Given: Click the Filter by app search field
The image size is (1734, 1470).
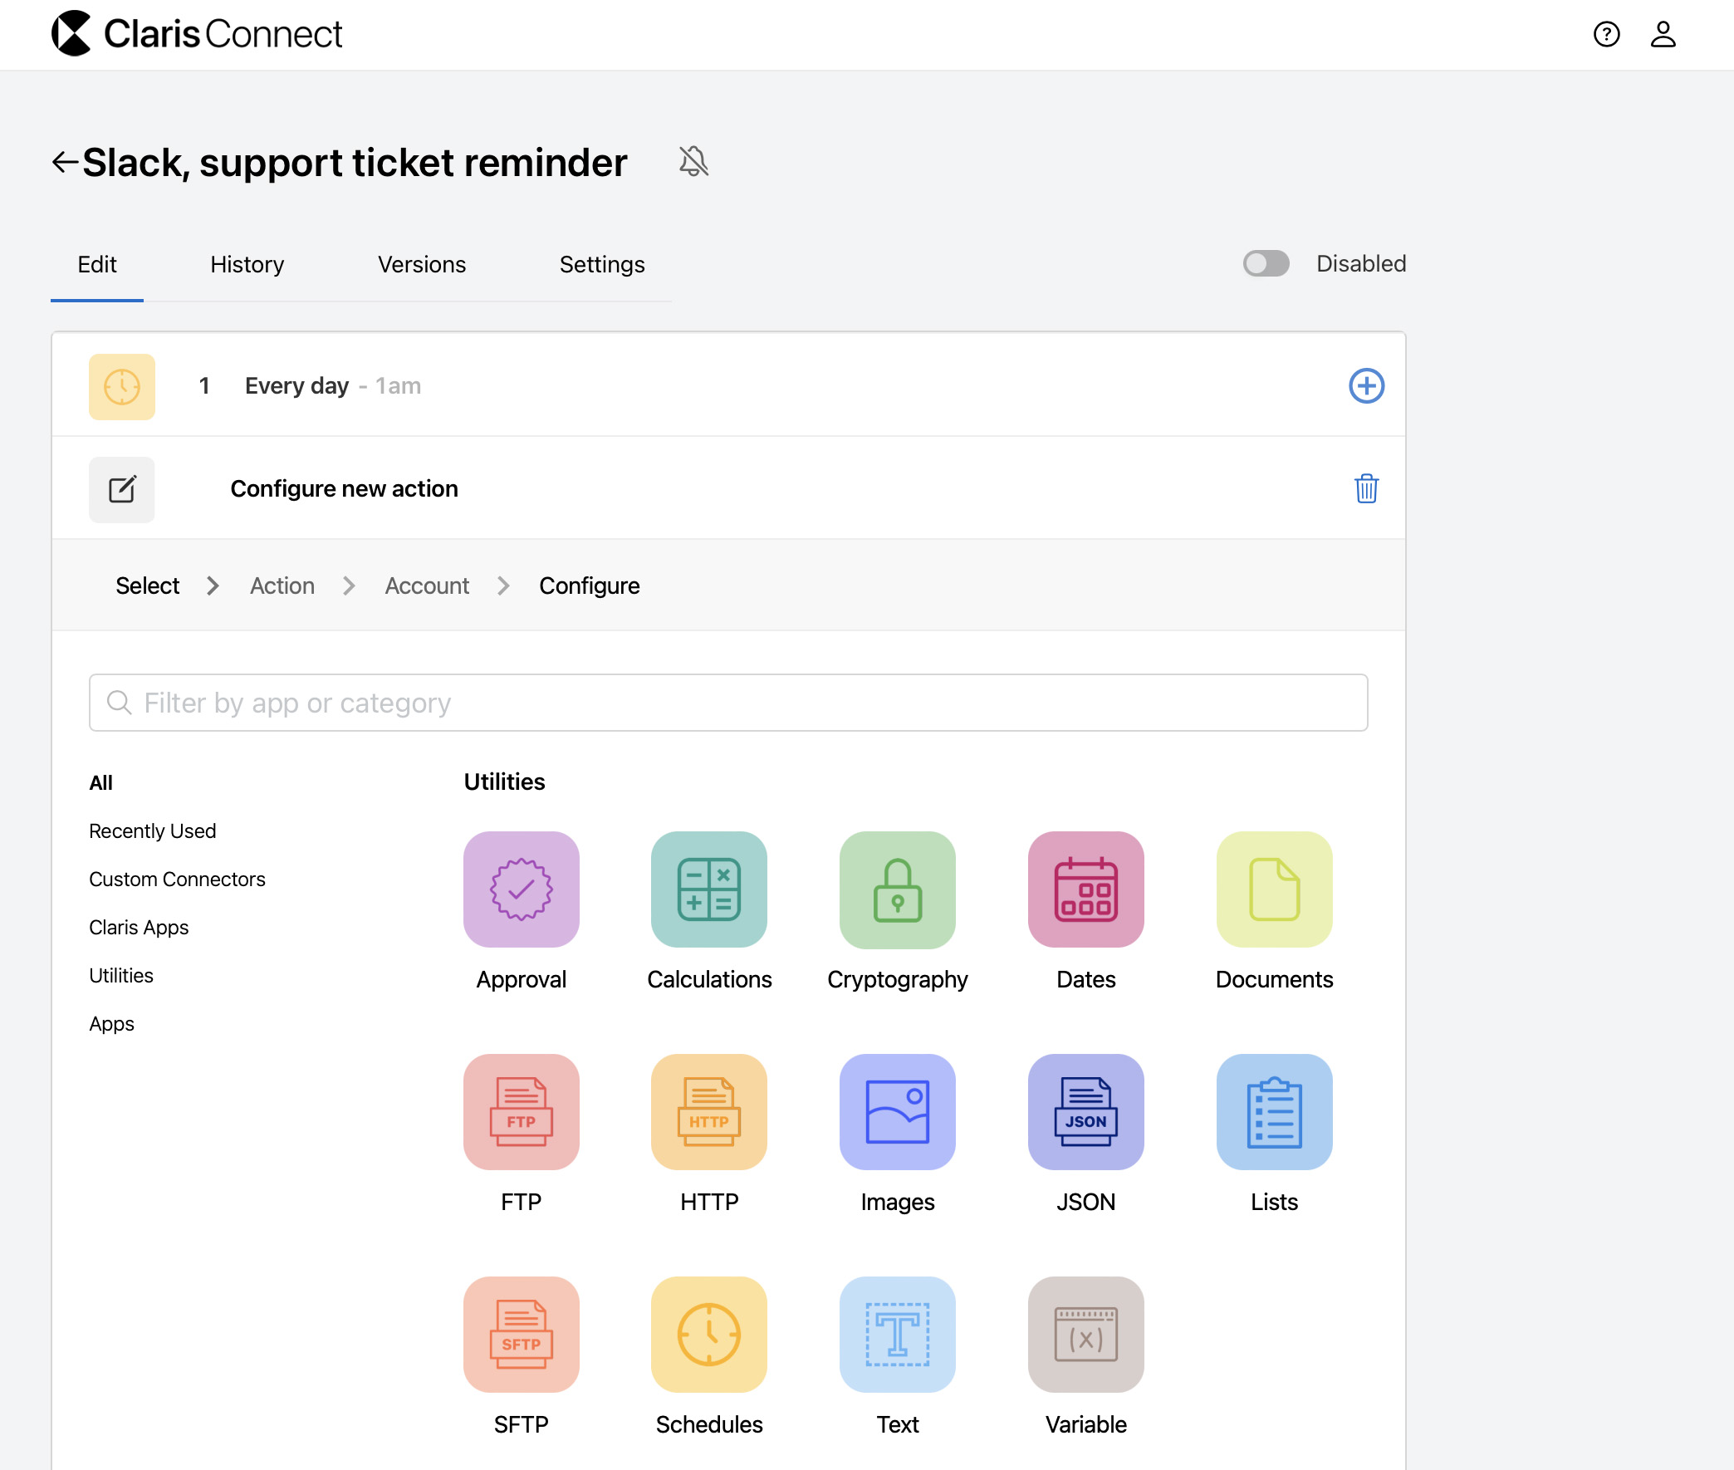Looking at the screenshot, I should coord(728,703).
